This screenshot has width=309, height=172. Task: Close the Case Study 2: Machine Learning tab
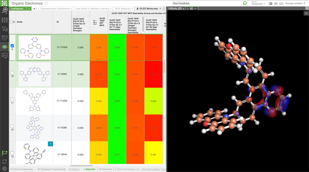point(111,9)
